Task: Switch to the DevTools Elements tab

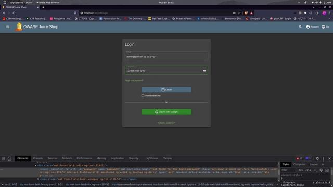Action: tap(23, 158)
